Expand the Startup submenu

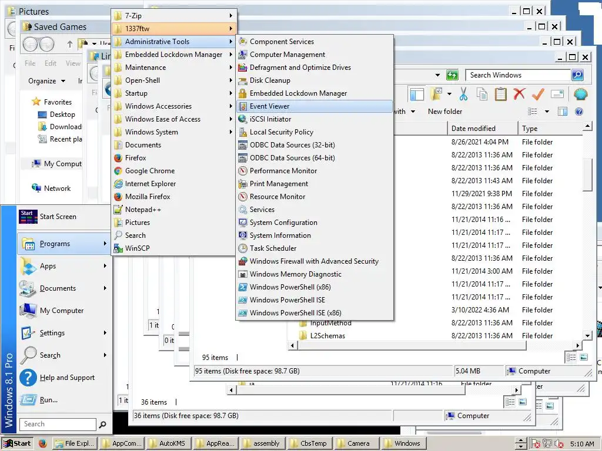pyautogui.click(x=173, y=93)
